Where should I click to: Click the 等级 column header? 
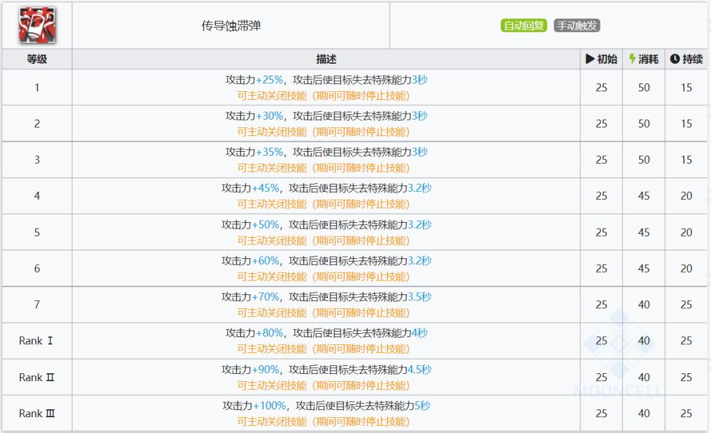pyautogui.click(x=36, y=58)
